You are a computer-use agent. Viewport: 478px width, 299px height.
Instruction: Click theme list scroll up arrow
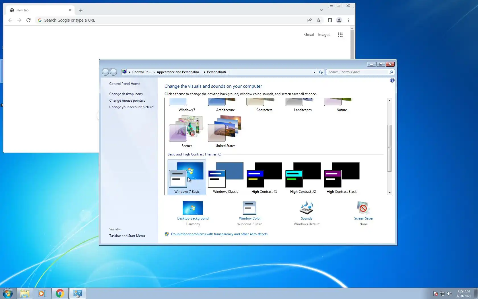(389, 101)
